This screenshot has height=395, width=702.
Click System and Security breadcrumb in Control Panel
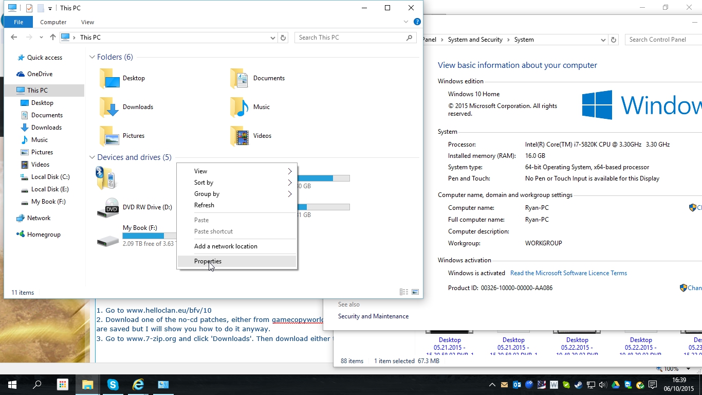tap(475, 40)
